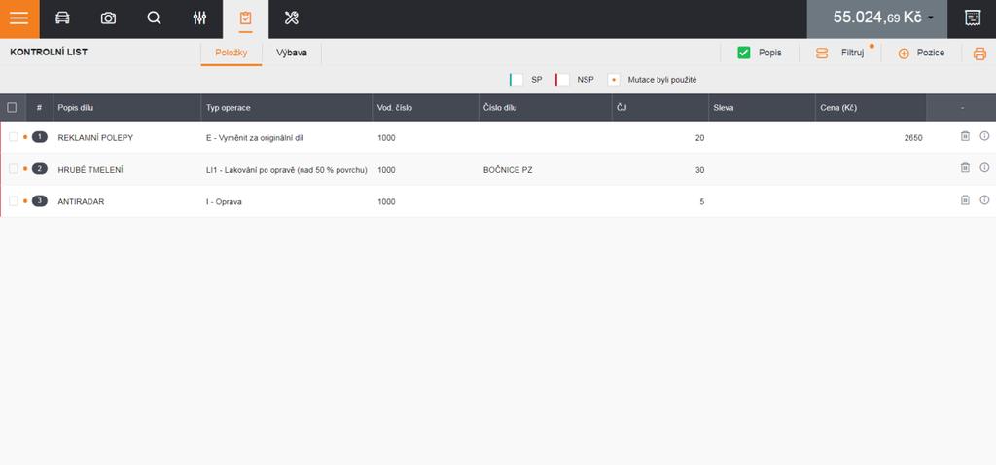Click row number badge 3

39,201
